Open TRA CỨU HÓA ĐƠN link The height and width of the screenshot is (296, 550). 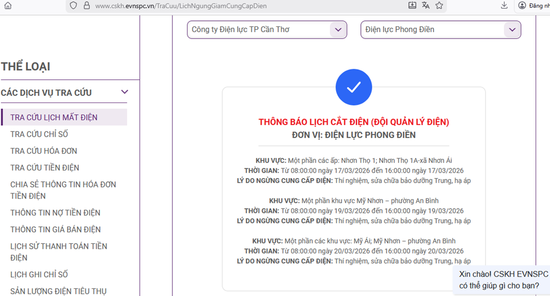point(44,151)
